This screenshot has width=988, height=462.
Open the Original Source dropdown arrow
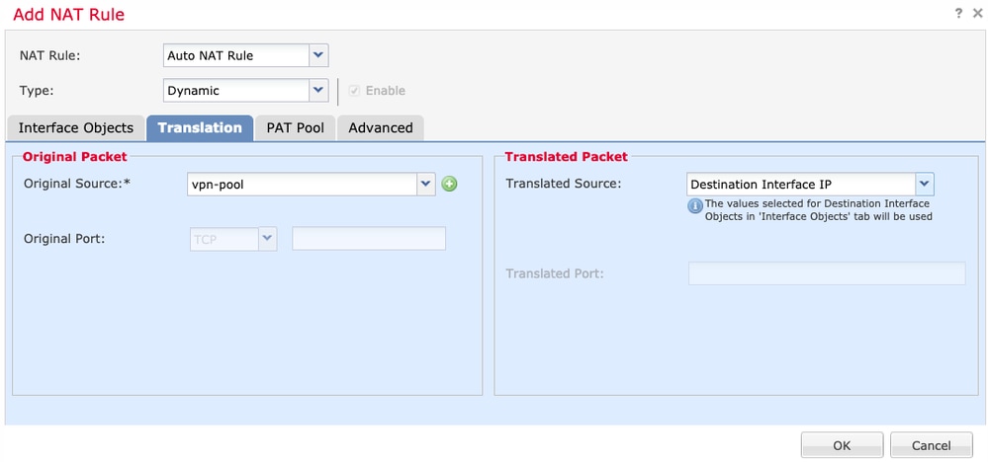point(426,185)
